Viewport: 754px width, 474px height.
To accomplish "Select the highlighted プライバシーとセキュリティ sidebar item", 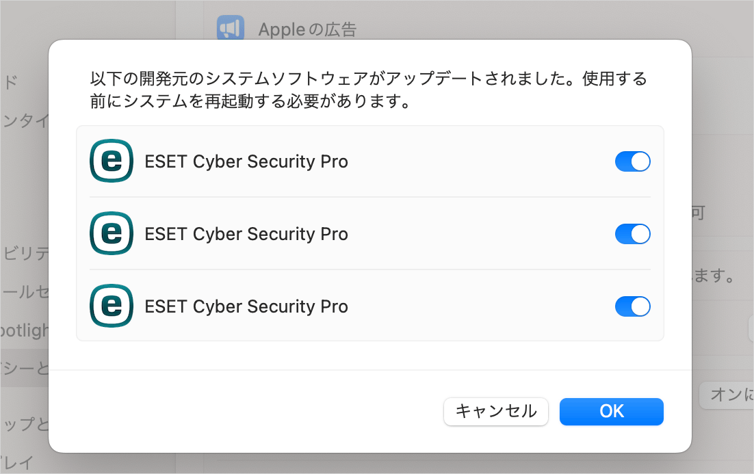I will click(x=24, y=368).
